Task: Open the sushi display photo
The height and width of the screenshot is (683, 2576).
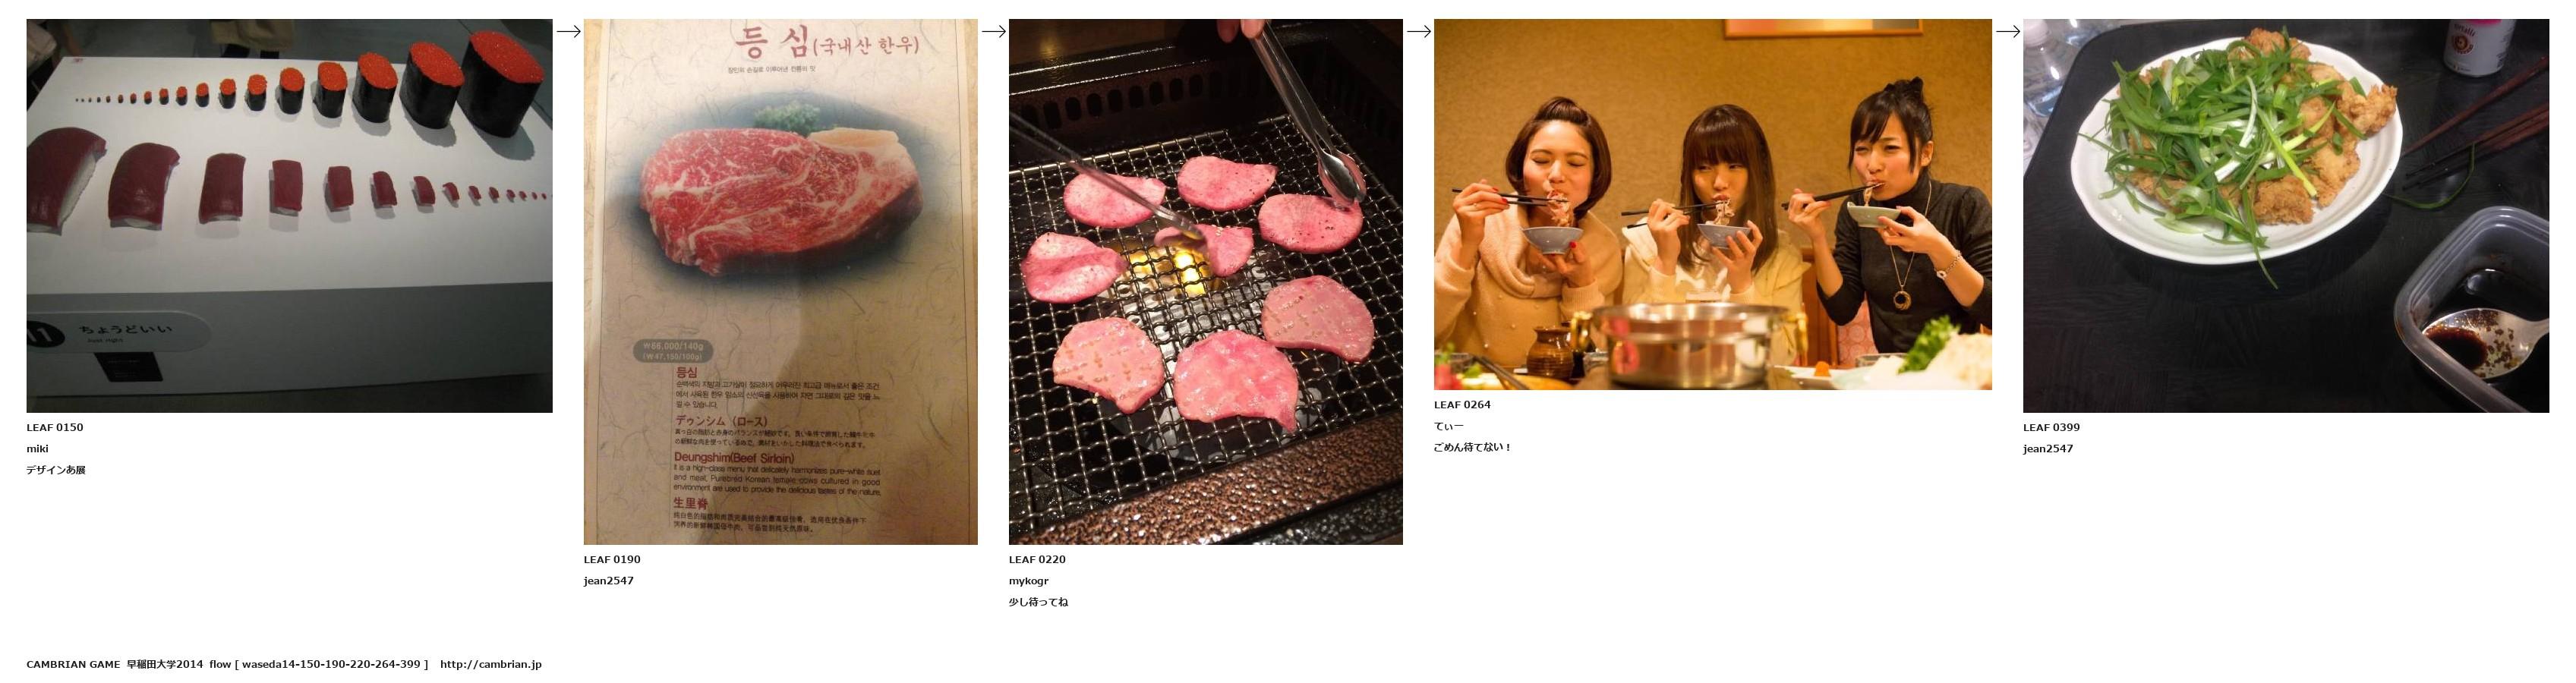Action: [x=289, y=216]
